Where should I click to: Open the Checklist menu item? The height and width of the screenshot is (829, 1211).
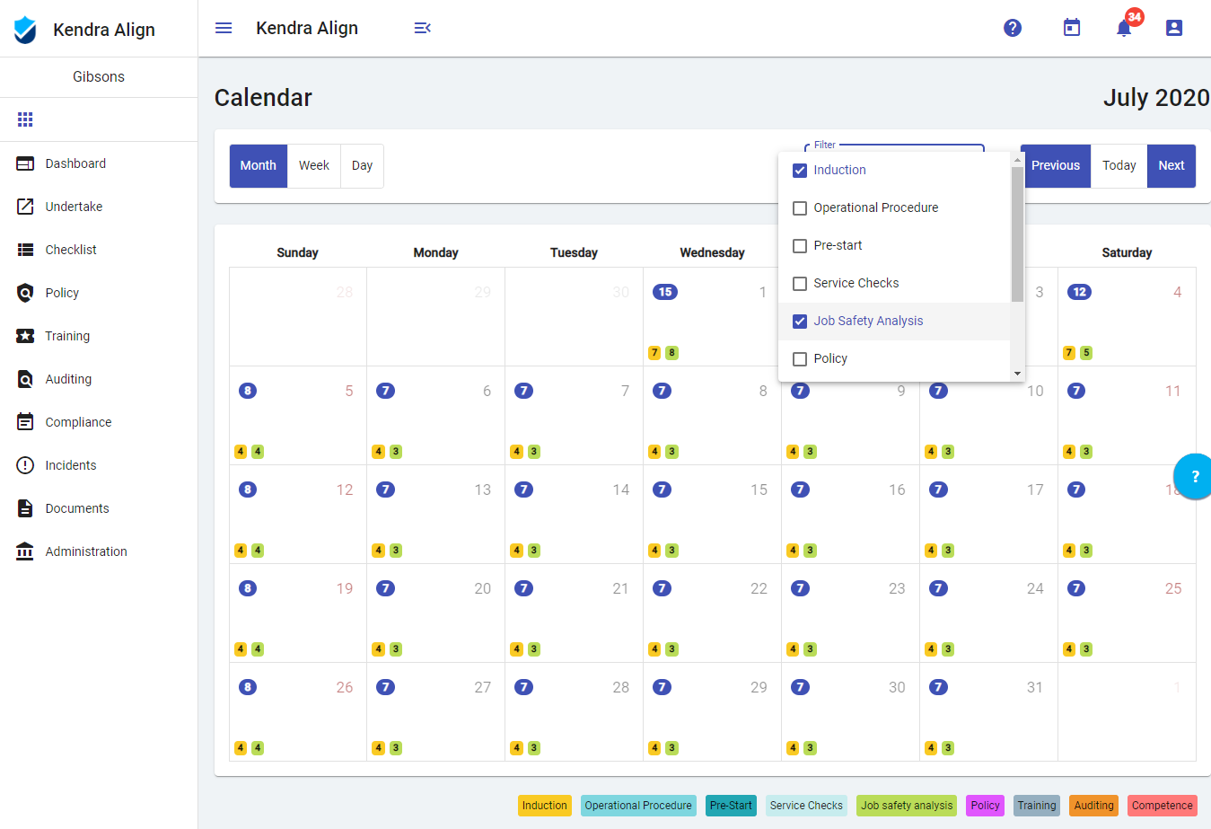(x=99, y=250)
